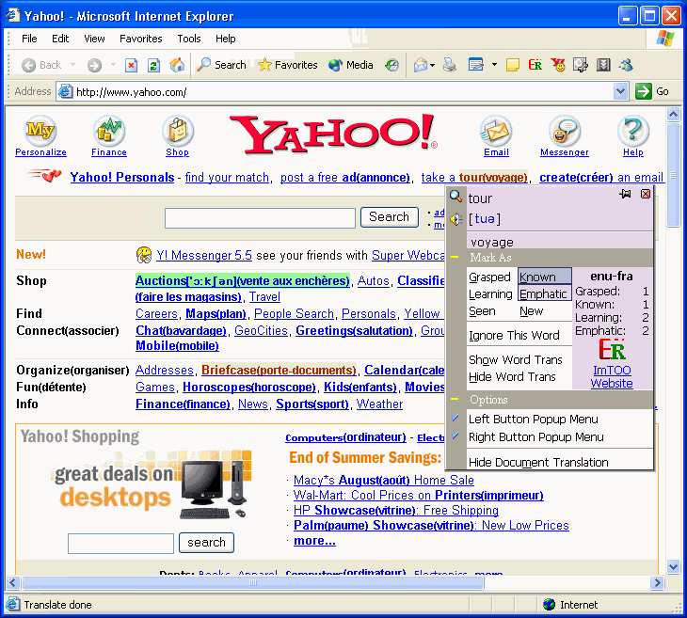Image resolution: width=687 pixels, height=618 pixels.
Task: Click the Yahoo Personalize My icon
Action: click(x=40, y=131)
